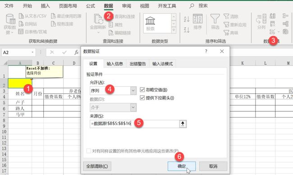This screenshot has height=175, width=293.
Task: Switch to the Review (审阅) tab
Action: (127, 6)
